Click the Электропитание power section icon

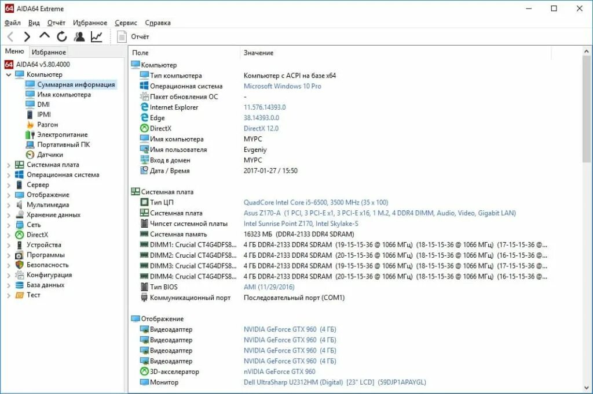[30, 134]
